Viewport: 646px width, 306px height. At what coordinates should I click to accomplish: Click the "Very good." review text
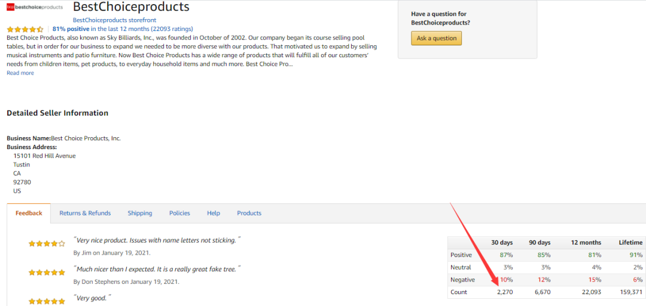coord(93,298)
